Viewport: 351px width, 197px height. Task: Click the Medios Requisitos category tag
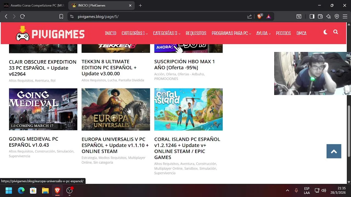point(112,158)
